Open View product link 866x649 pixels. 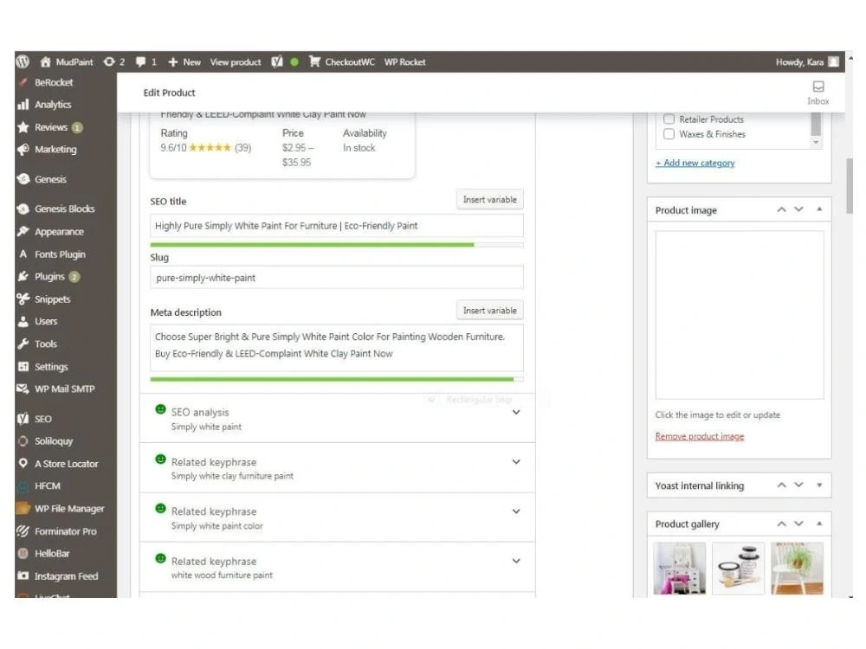[236, 61]
